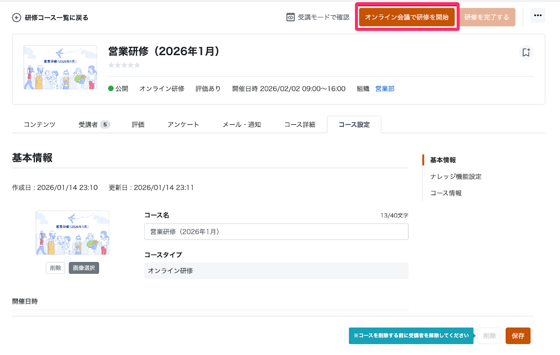Click the 13/40文字 character counter
The width and height of the screenshot is (560, 355).
point(394,216)
